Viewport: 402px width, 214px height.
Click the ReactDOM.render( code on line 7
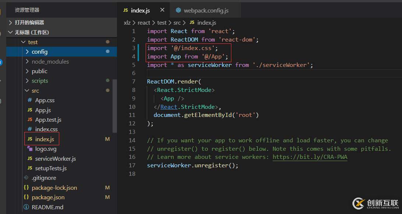pos(174,82)
